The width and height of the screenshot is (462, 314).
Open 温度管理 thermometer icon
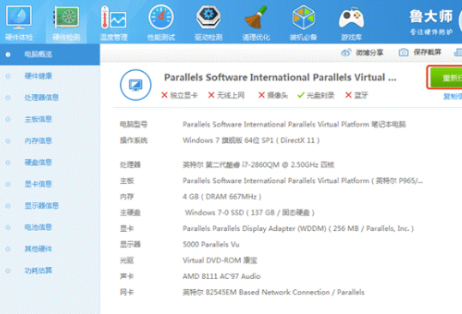(113, 18)
